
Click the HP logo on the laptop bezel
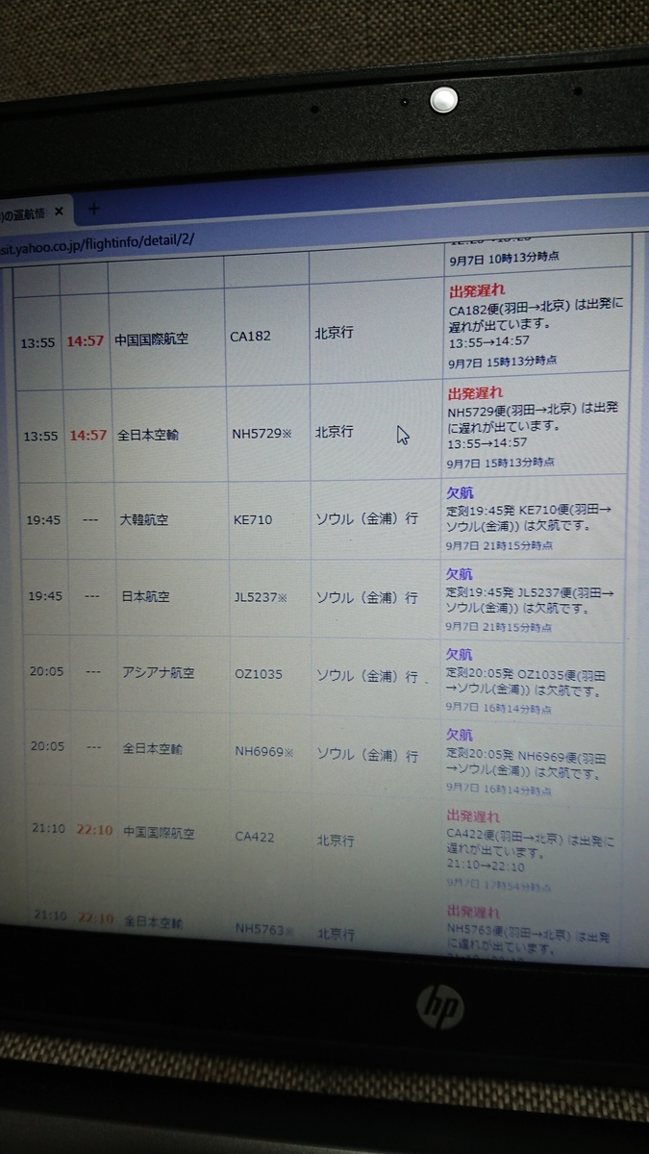[x=440, y=1006]
